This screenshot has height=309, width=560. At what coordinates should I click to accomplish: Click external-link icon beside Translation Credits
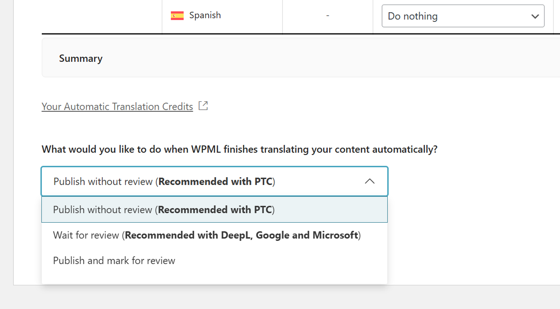tap(204, 106)
